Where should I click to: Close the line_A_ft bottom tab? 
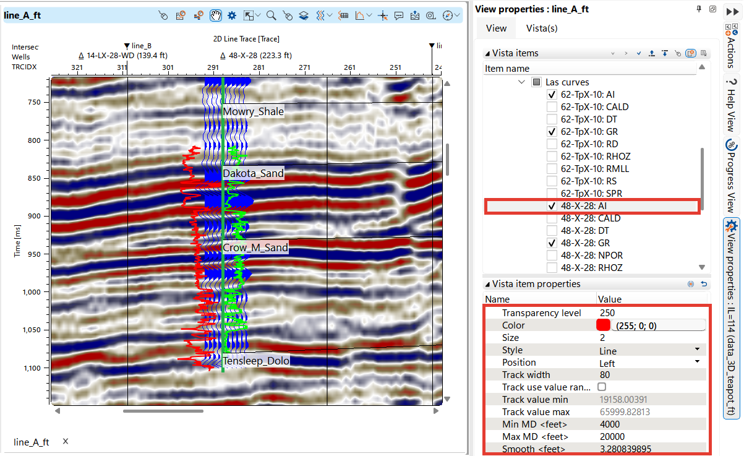66,441
